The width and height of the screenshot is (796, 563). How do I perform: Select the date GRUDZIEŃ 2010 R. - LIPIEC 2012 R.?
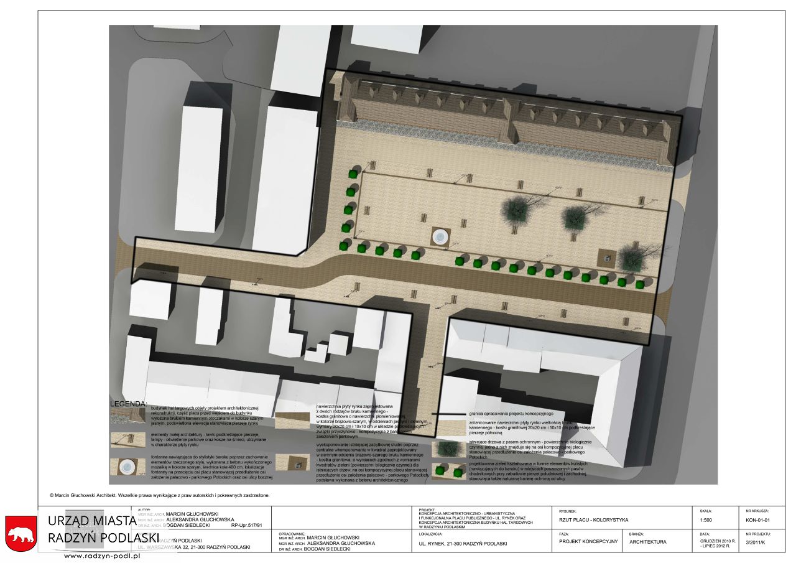(x=716, y=544)
